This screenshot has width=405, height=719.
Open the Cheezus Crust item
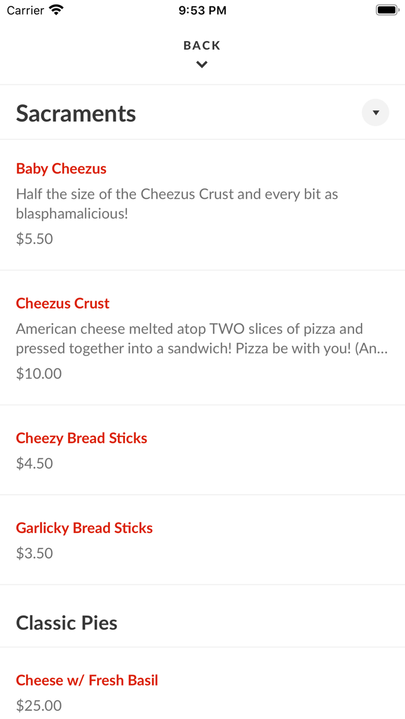[62, 303]
